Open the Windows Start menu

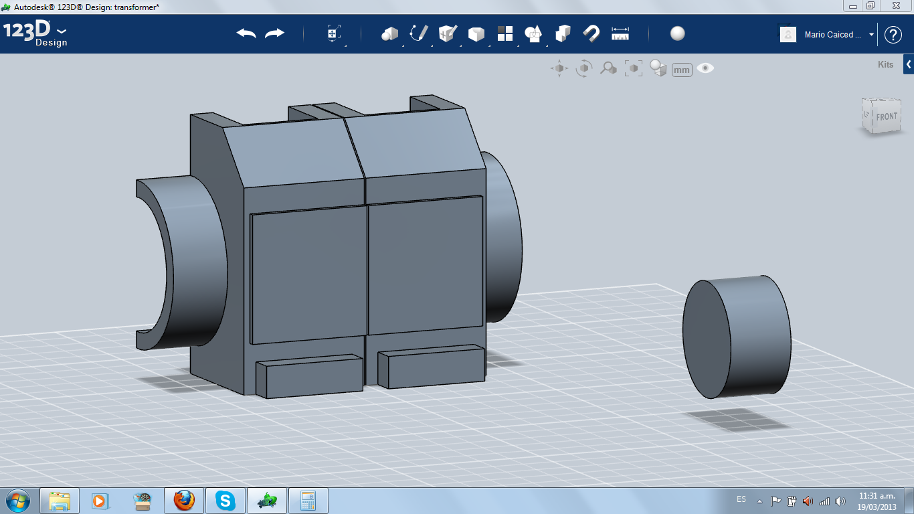[x=17, y=500]
